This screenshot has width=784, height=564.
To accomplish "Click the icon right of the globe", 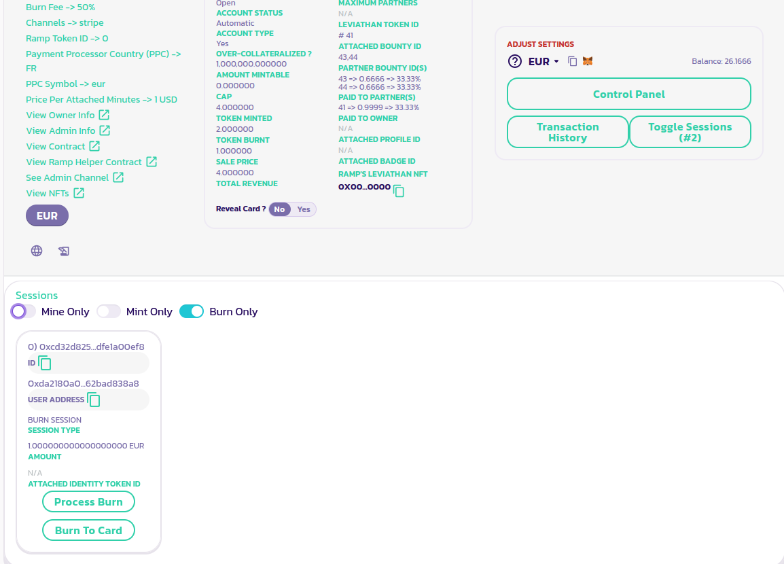I will click(64, 251).
